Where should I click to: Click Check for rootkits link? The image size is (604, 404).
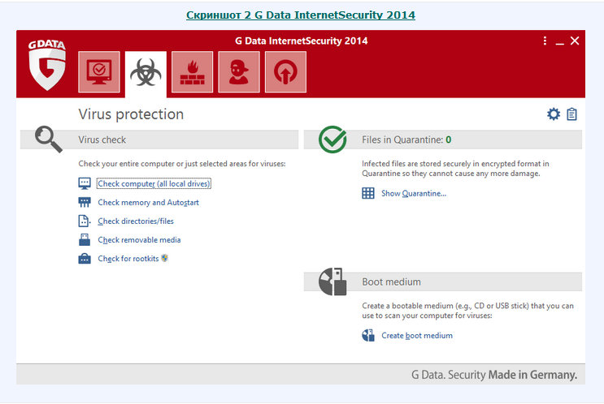point(128,259)
